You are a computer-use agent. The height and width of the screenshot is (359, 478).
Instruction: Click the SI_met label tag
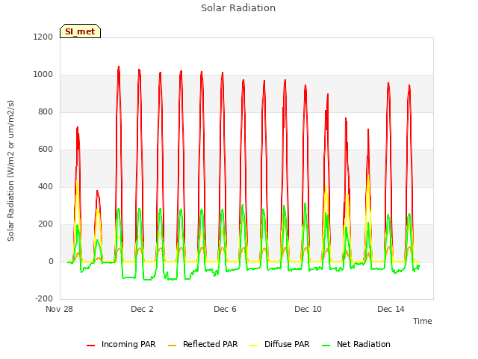tap(80, 31)
